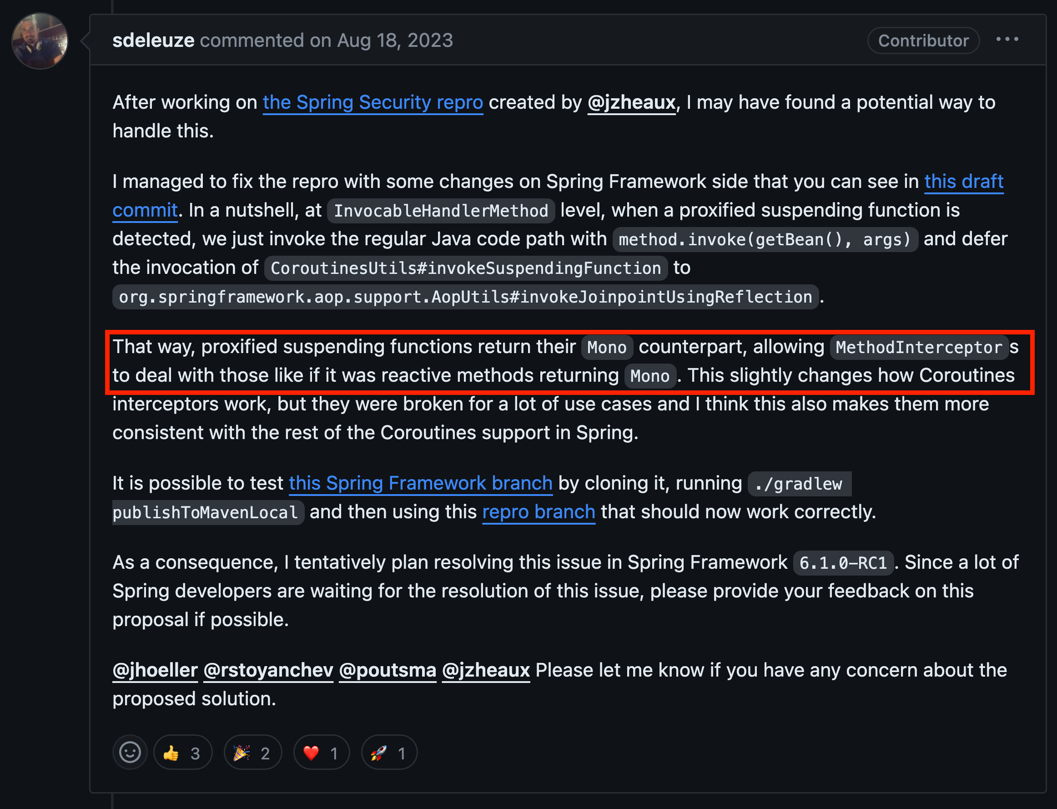1057x809 pixels.
Task: Visit the @poutsma mention profile
Action: (388, 670)
